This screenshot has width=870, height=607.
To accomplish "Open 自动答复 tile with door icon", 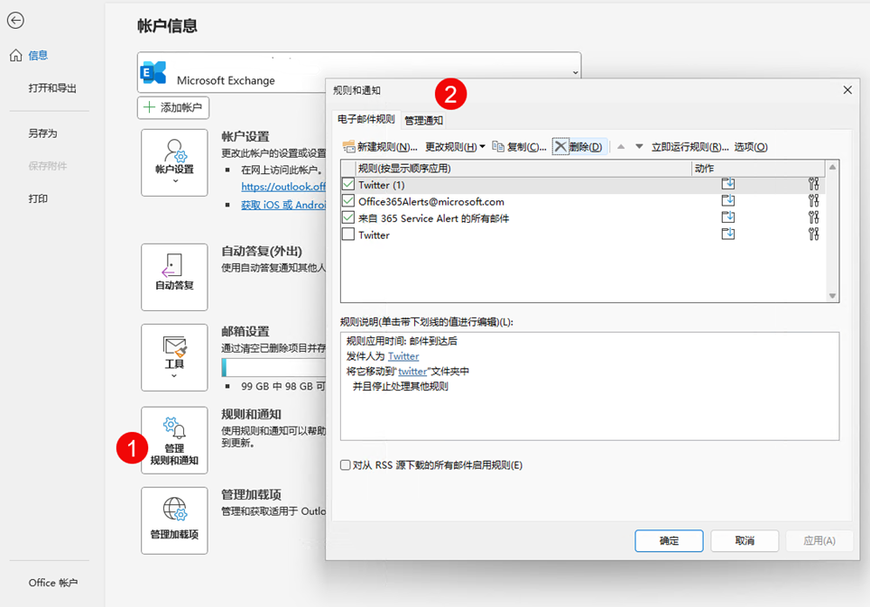I will click(x=174, y=277).
